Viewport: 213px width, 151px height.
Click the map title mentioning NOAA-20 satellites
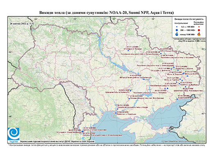tap(106, 13)
